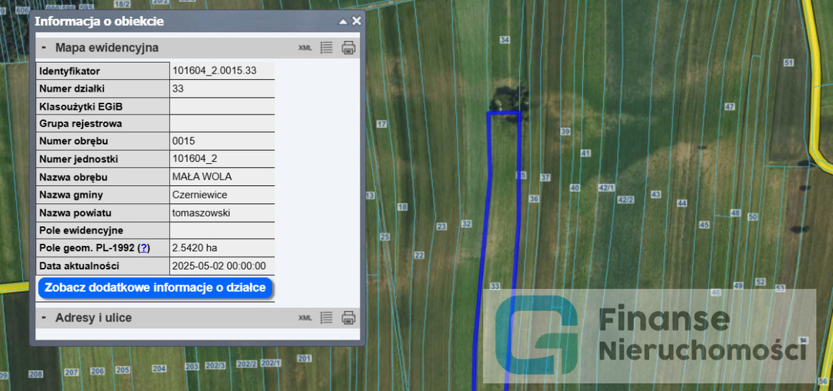Select parcel 33 label on the map
The image size is (833, 391).
pyautogui.click(x=495, y=286)
